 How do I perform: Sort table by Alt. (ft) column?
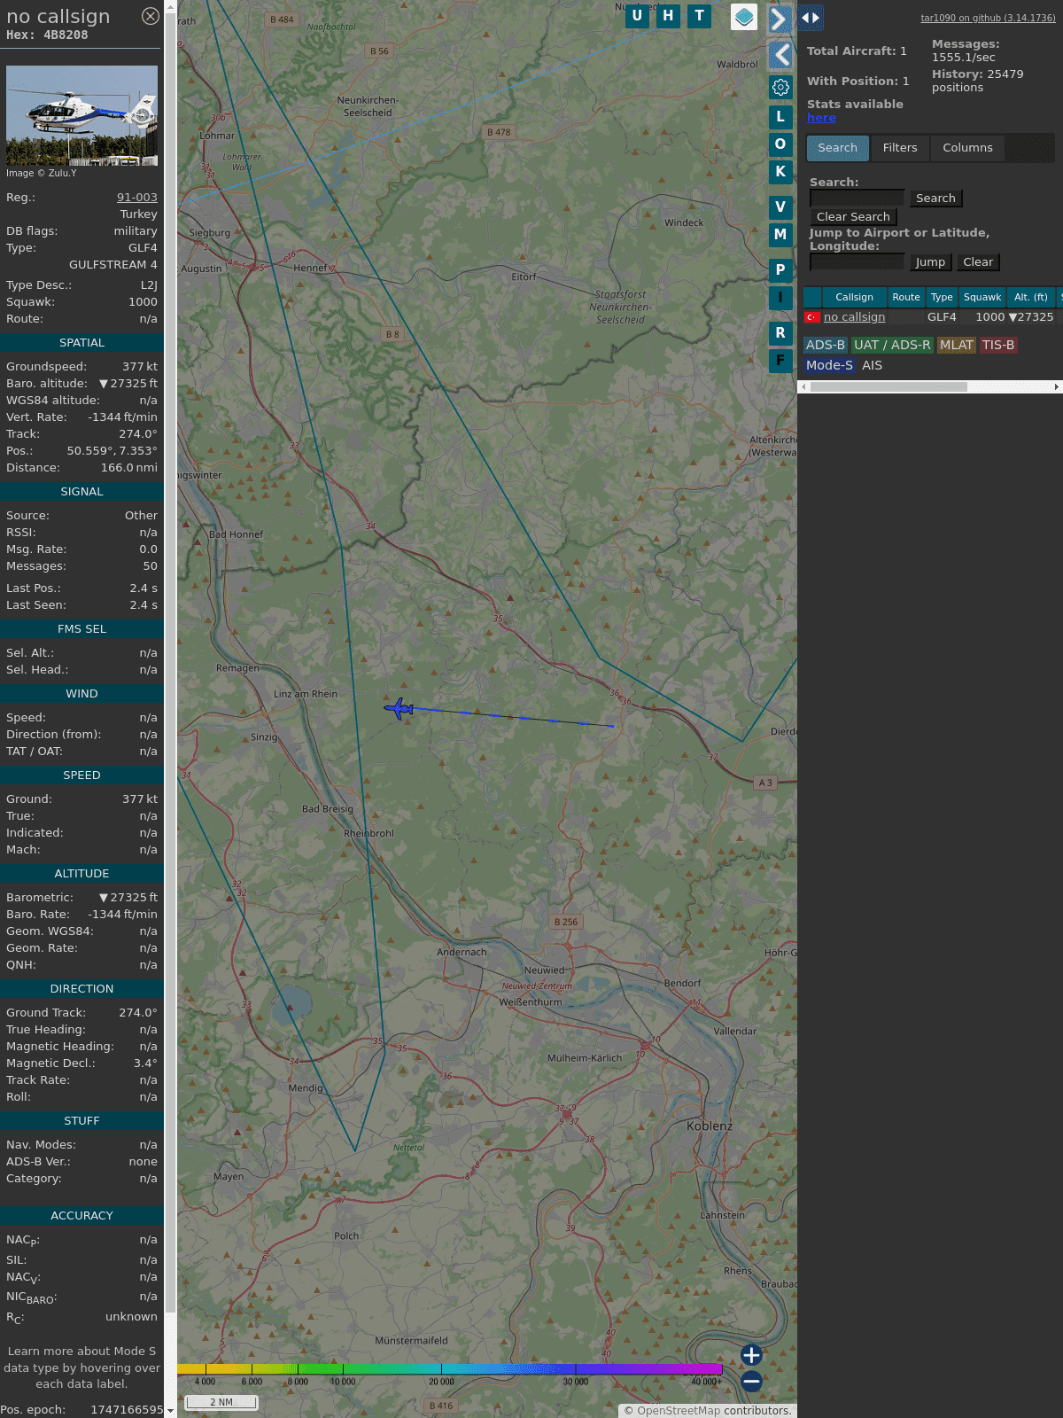1031,298
